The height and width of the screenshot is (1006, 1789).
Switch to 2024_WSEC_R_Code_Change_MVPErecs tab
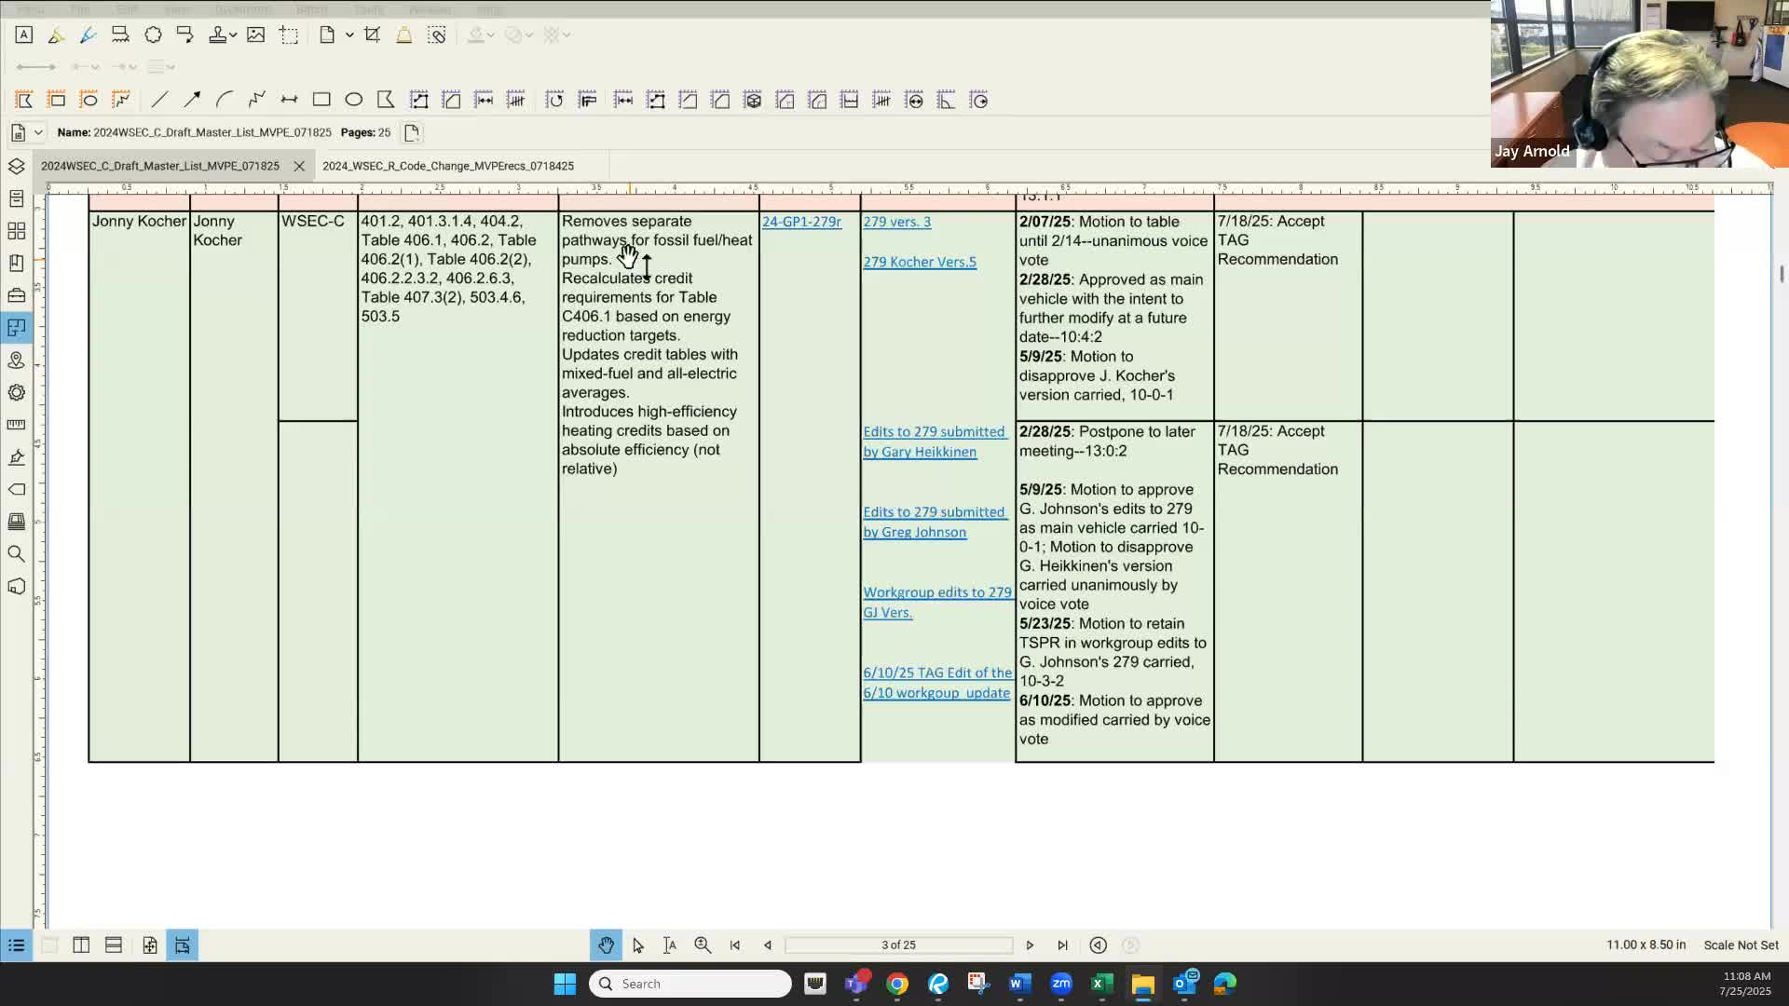448,166
